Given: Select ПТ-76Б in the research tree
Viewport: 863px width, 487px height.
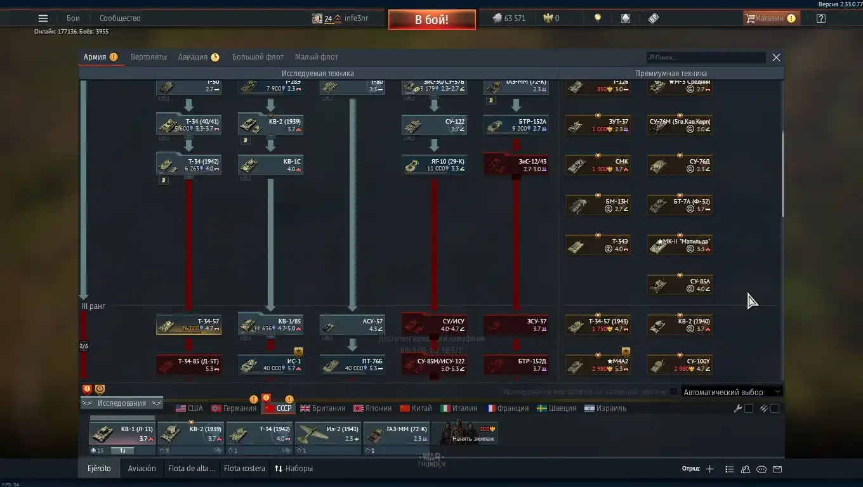Looking at the screenshot, I should [x=352, y=365].
